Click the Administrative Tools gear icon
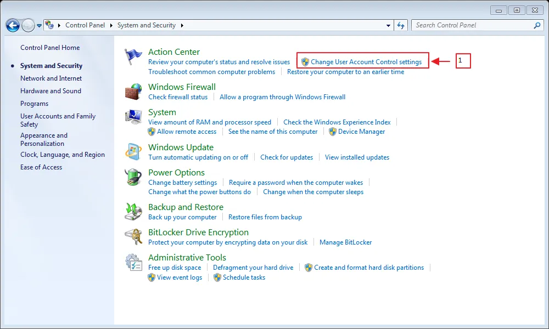This screenshot has width=549, height=329. [133, 262]
